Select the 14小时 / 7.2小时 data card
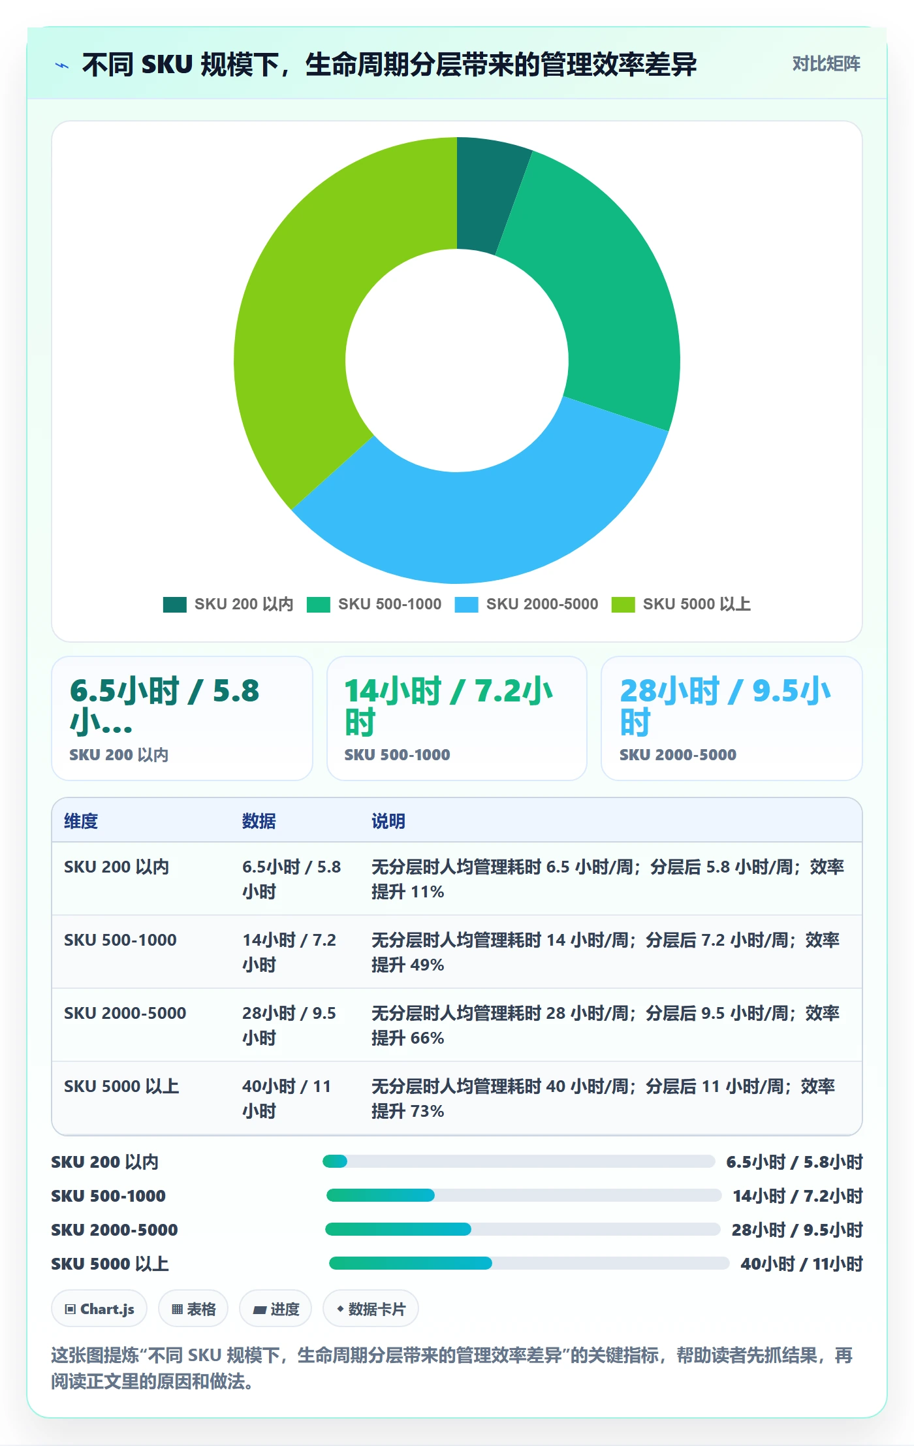This screenshot has height=1446, width=914. (x=457, y=718)
